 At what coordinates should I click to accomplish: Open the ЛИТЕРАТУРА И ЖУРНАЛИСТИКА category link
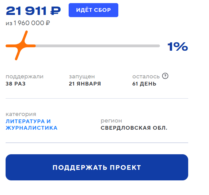point(31,124)
